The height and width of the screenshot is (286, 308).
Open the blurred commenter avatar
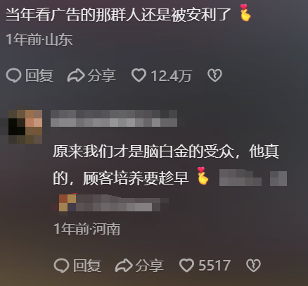[x=25, y=127]
